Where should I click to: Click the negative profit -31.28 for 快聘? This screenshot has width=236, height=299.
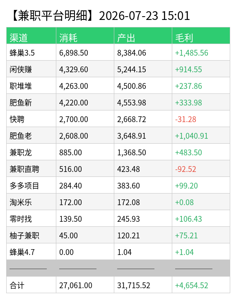185,119
